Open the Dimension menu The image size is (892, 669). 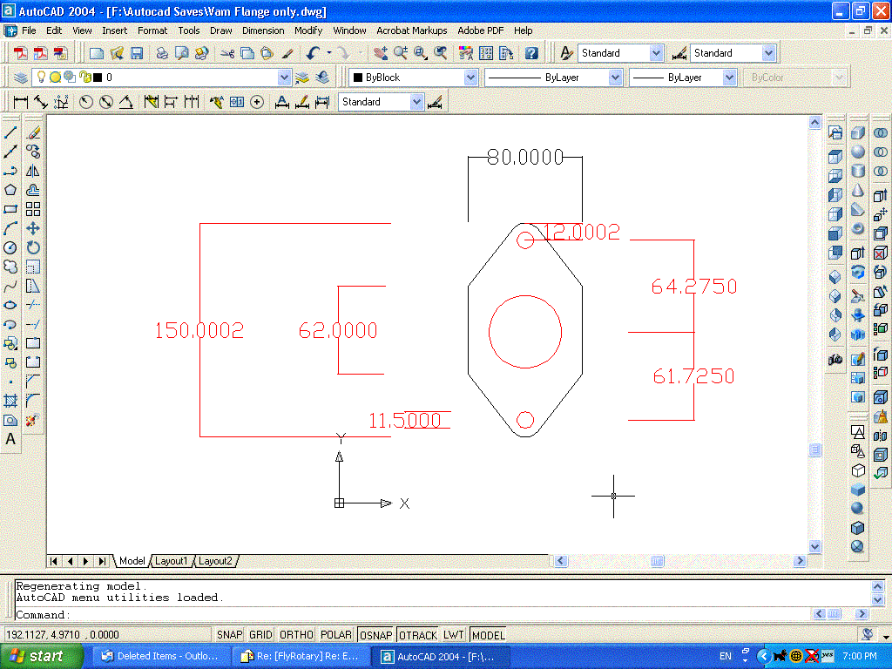tap(263, 30)
